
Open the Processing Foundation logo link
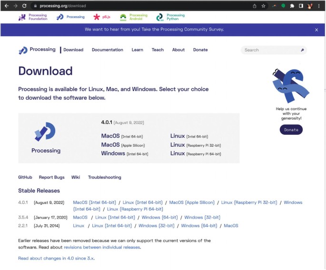point(33,17)
